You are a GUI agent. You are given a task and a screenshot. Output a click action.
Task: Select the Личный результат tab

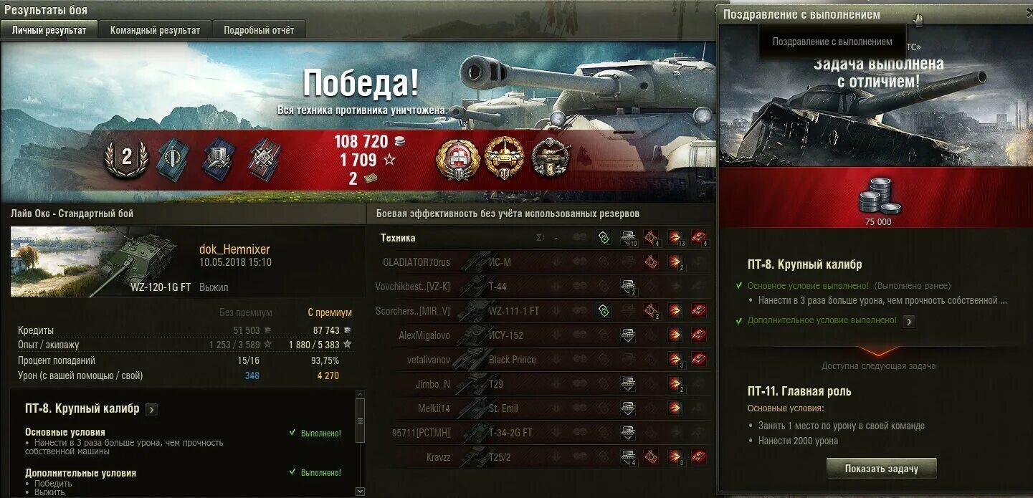pos(49,30)
